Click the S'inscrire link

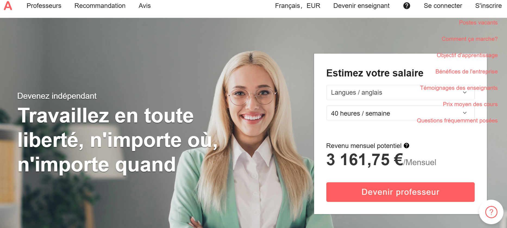pos(488,6)
